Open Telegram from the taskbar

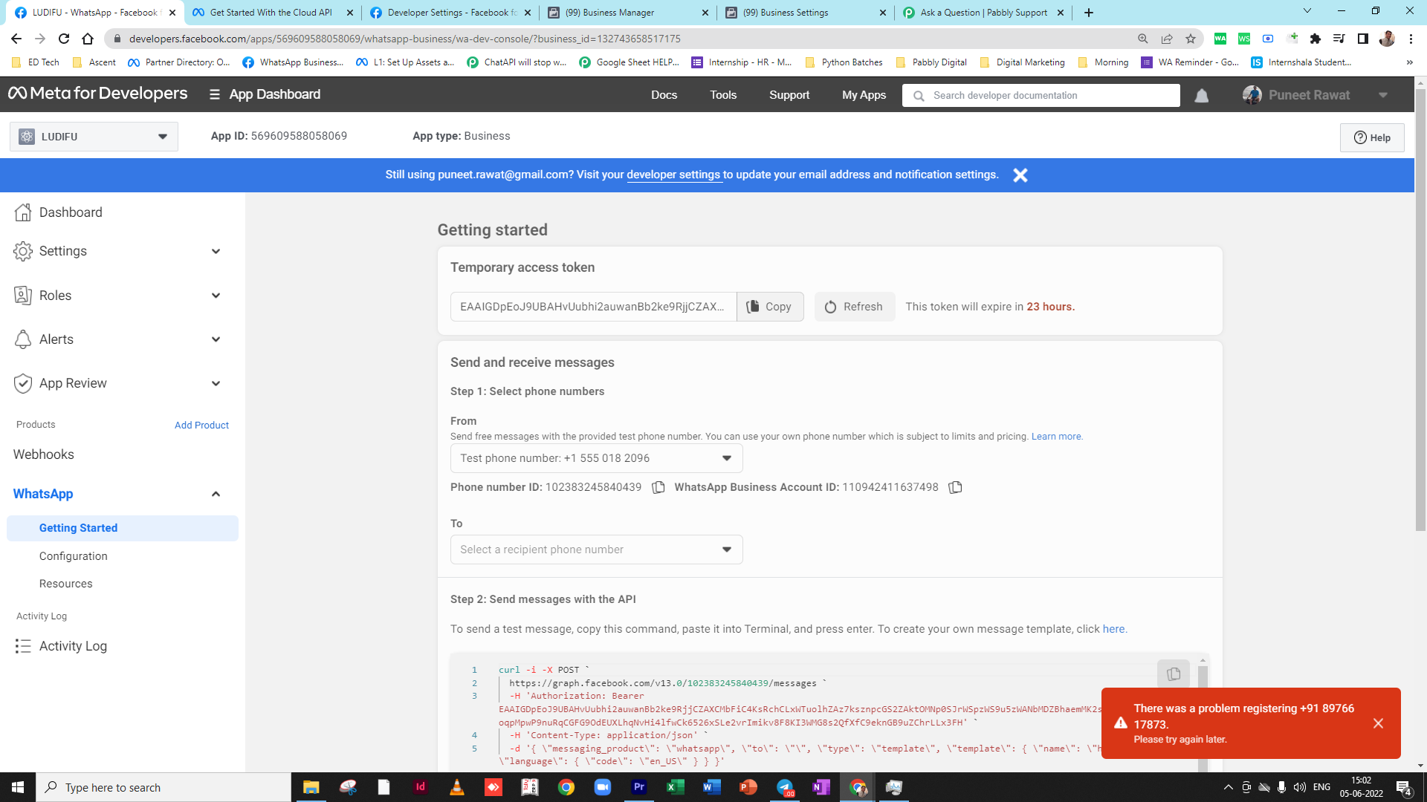pos(785,787)
